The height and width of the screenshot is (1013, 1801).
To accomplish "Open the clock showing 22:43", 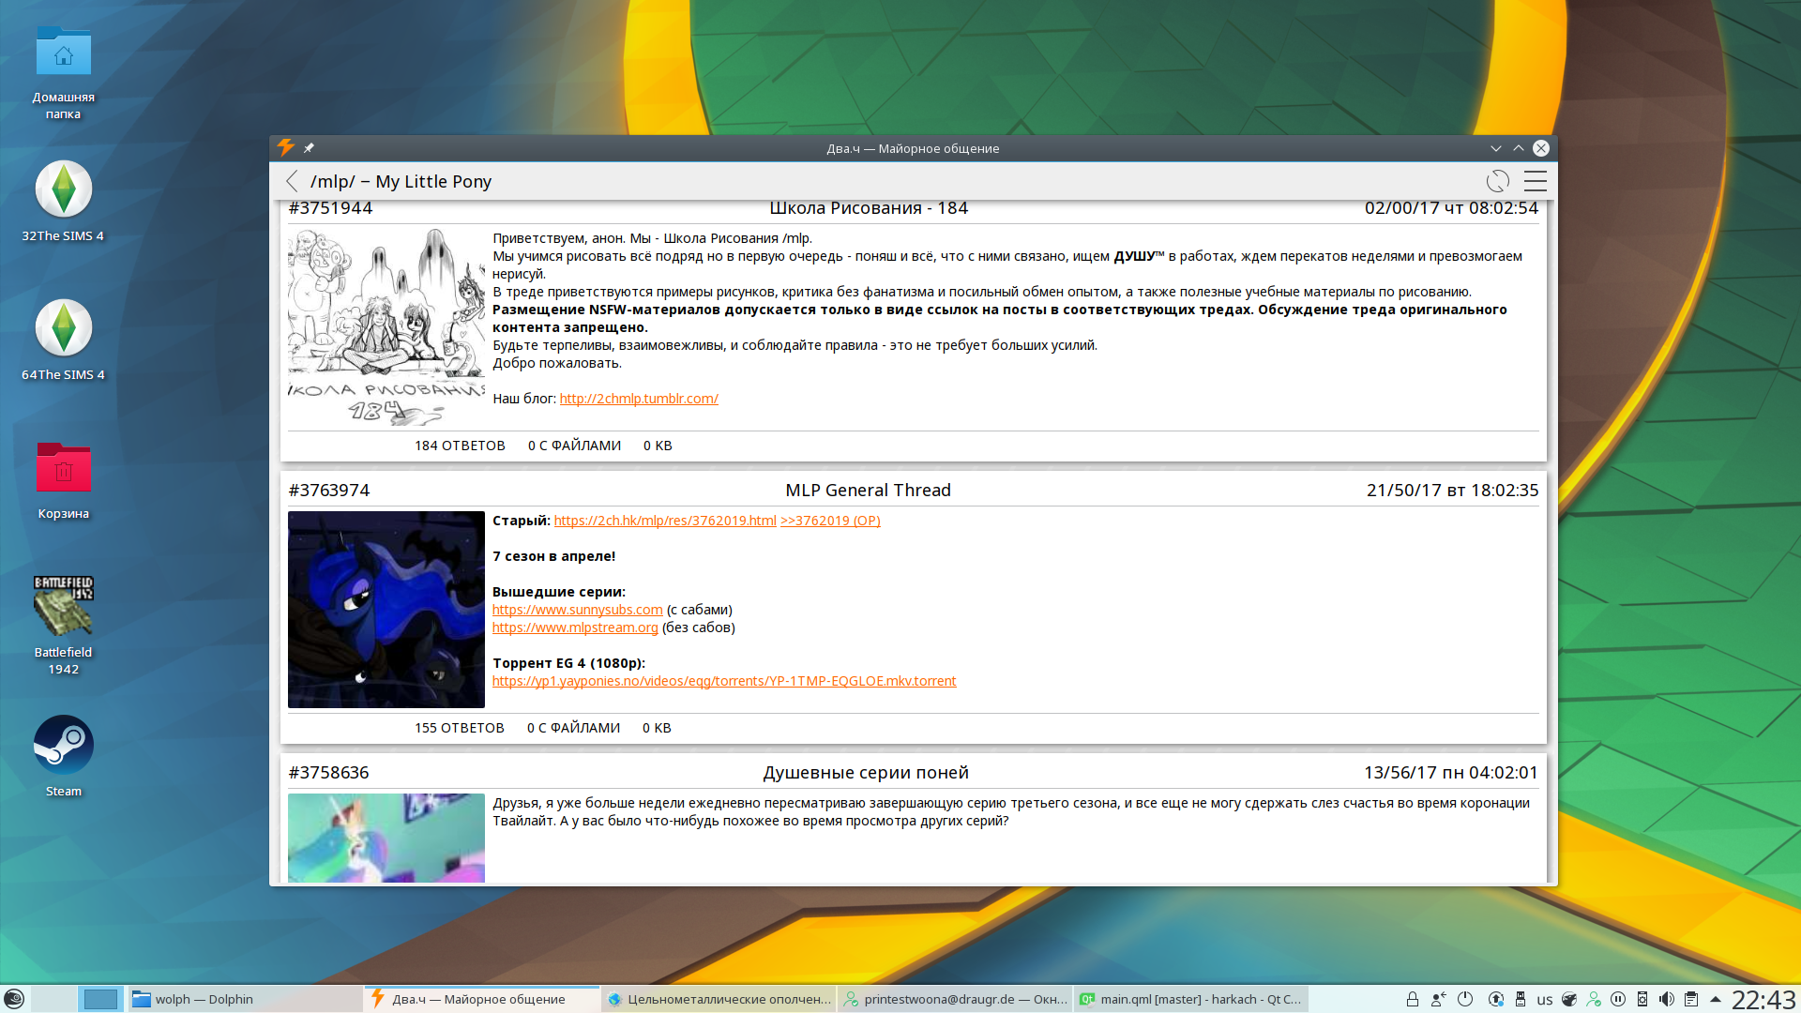I will click(x=1763, y=1000).
